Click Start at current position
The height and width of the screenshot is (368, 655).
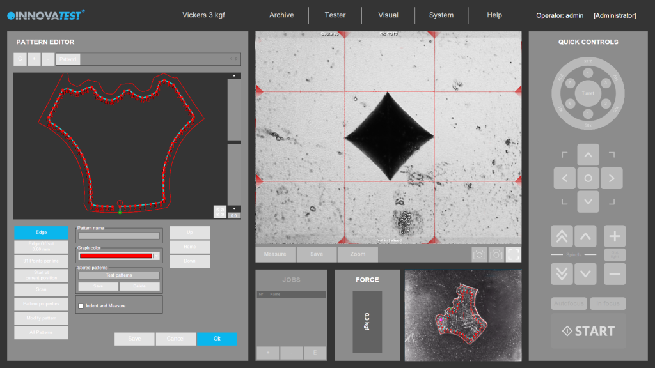click(41, 275)
